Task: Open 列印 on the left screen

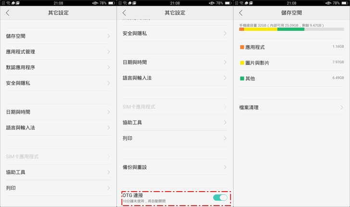Action: click(58, 188)
